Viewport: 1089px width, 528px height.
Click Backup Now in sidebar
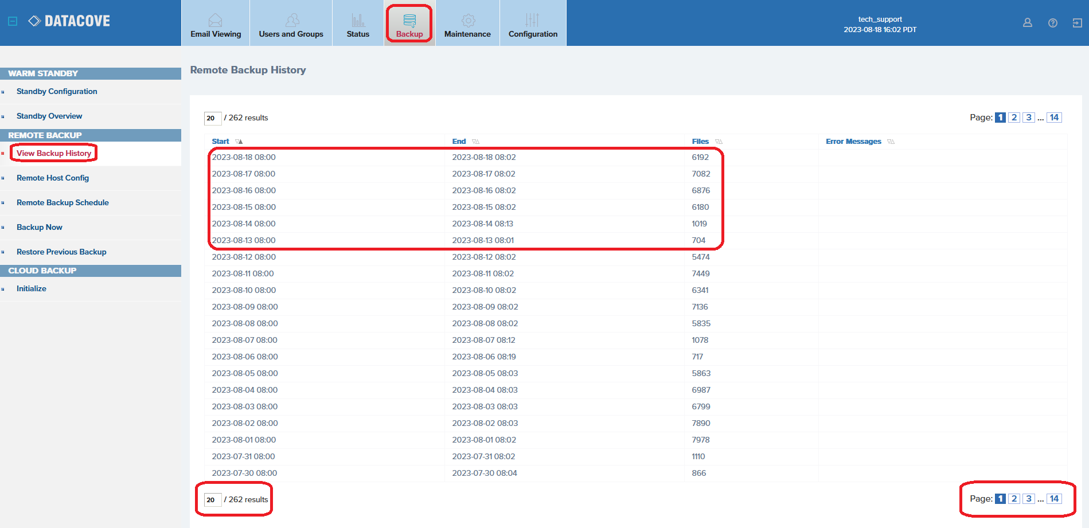[x=40, y=228]
